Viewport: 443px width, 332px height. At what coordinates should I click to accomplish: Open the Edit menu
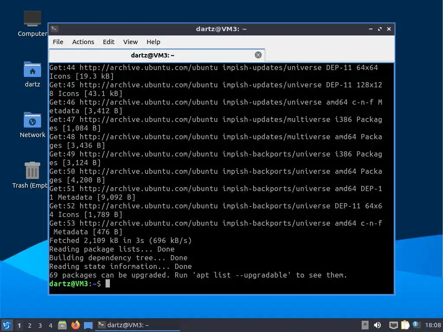click(x=109, y=42)
